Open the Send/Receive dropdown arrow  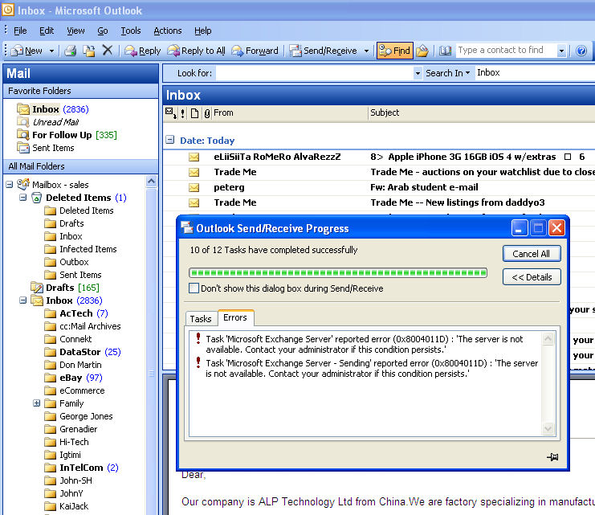point(366,51)
